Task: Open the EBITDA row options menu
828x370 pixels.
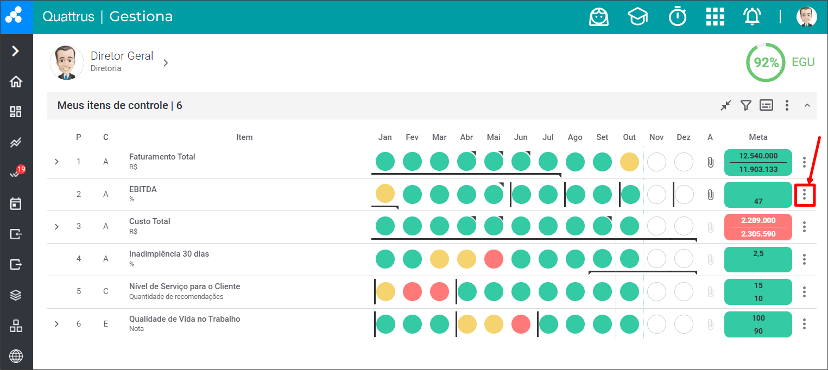Action: [804, 194]
